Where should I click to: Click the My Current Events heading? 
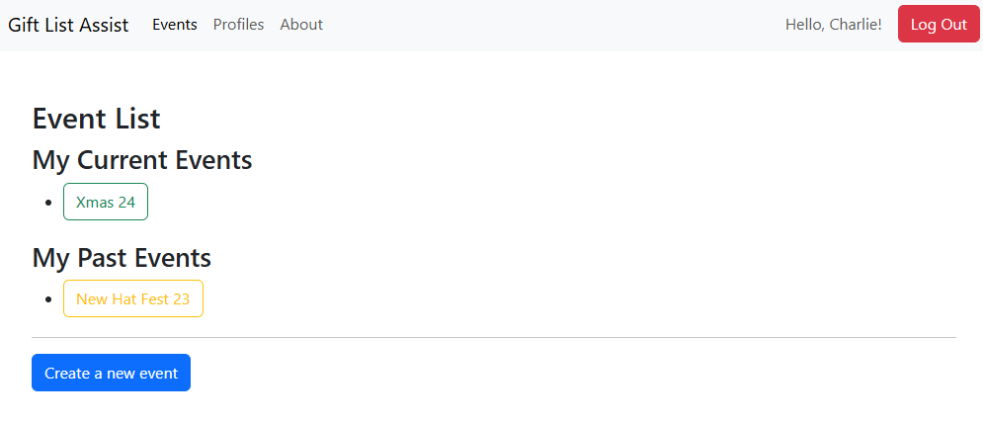[142, 159]
